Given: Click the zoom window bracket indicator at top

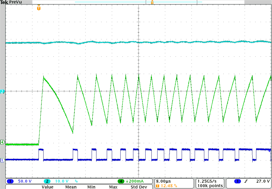Looking at the screenshot, I should [x=171, y=2].
